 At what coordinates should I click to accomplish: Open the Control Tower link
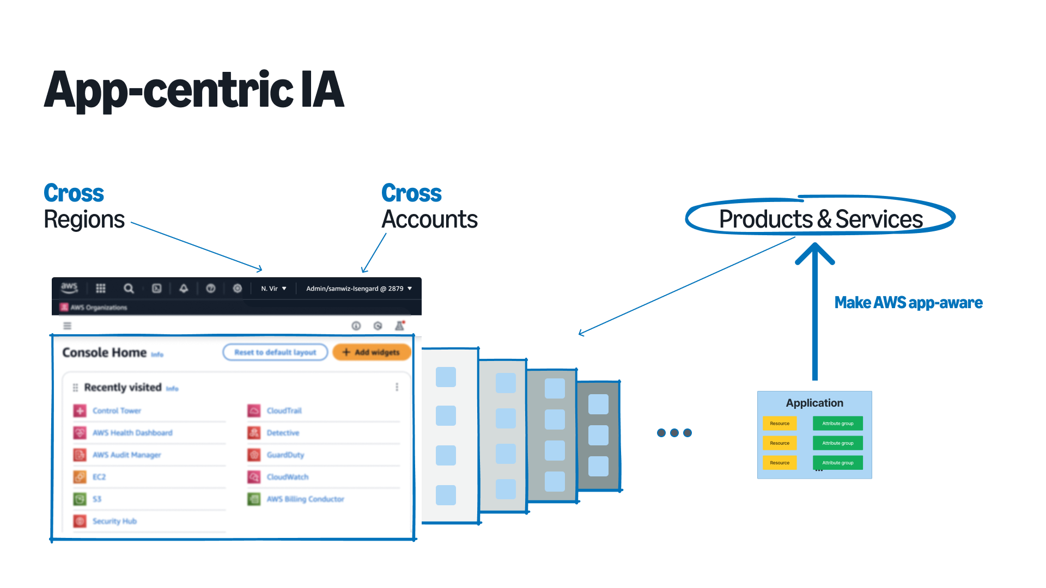click(x=117, y=411)
